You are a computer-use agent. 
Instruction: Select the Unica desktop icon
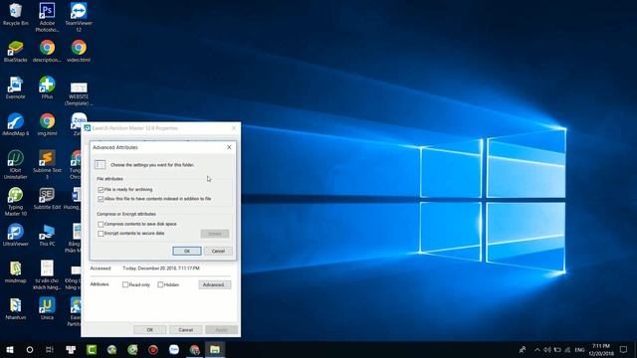47,309
